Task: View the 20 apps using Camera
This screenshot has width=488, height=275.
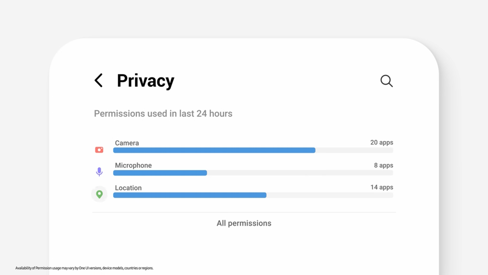Action: tap(382, 142)
